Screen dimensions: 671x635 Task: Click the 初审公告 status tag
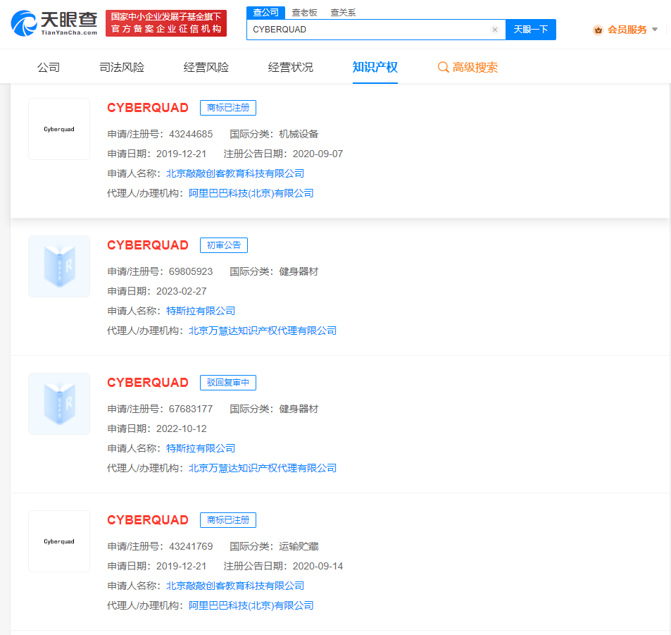coord(224,245)
